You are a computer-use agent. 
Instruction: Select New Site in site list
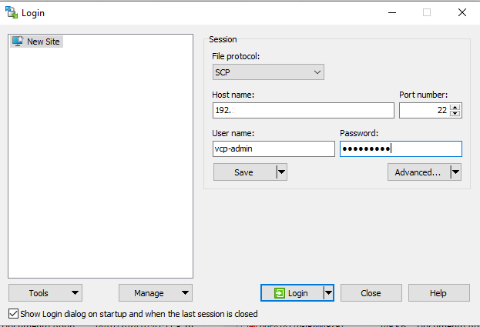37,42
